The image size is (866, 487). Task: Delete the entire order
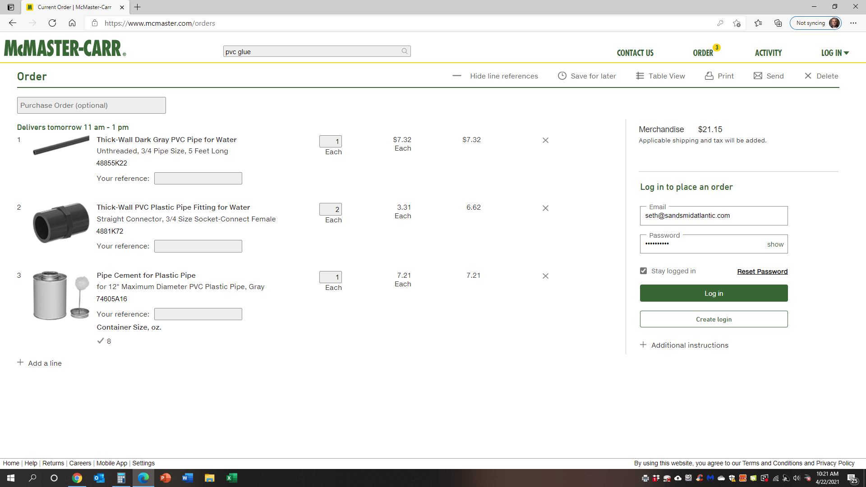tap(821, 76)
